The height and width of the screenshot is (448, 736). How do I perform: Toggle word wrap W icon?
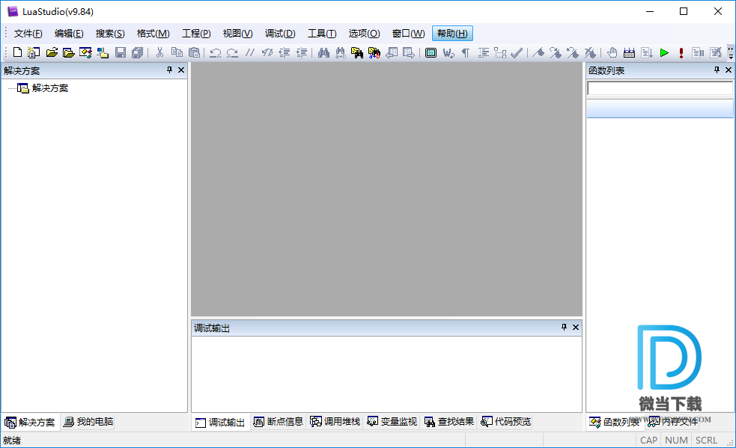tap(448, 52)
